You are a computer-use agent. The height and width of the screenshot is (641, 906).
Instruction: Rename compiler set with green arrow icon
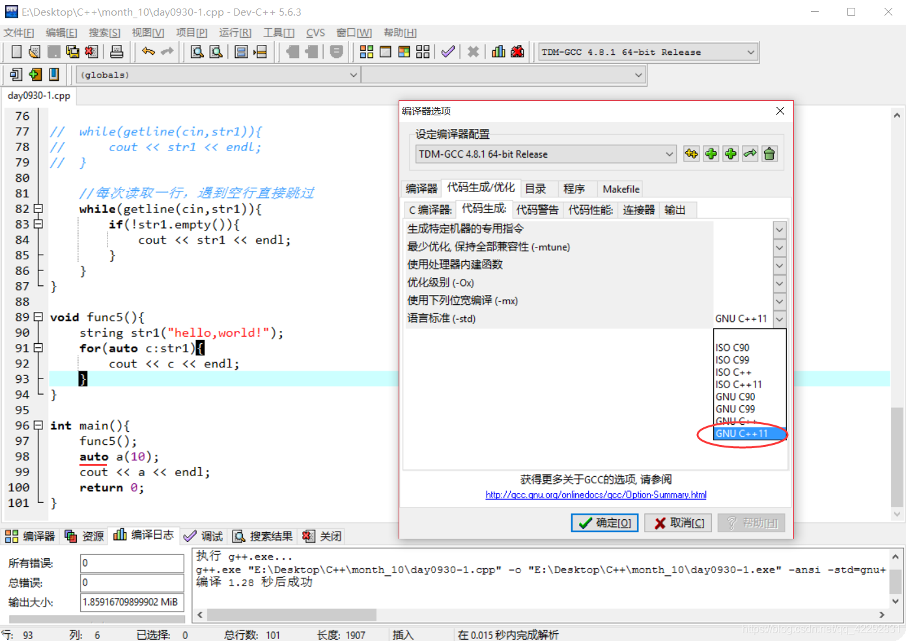click(750, 154)
